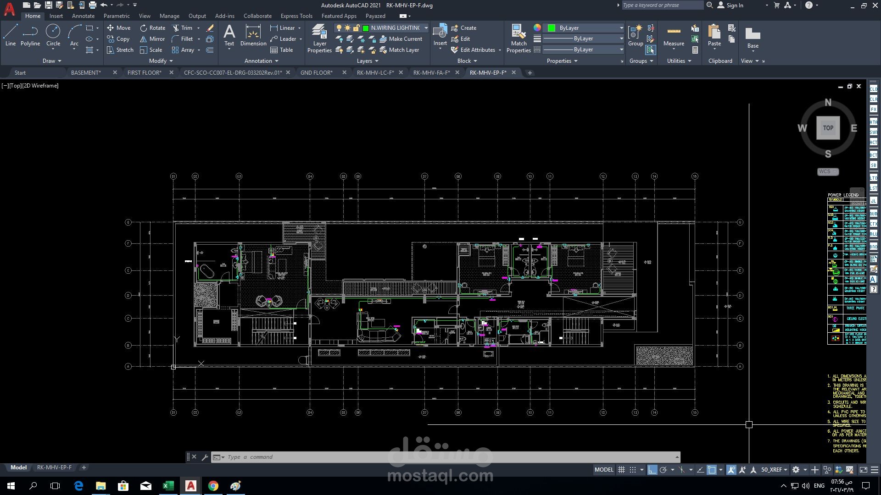Open the Quick Calculator utility
881x495 pixels.
[695, 50]
